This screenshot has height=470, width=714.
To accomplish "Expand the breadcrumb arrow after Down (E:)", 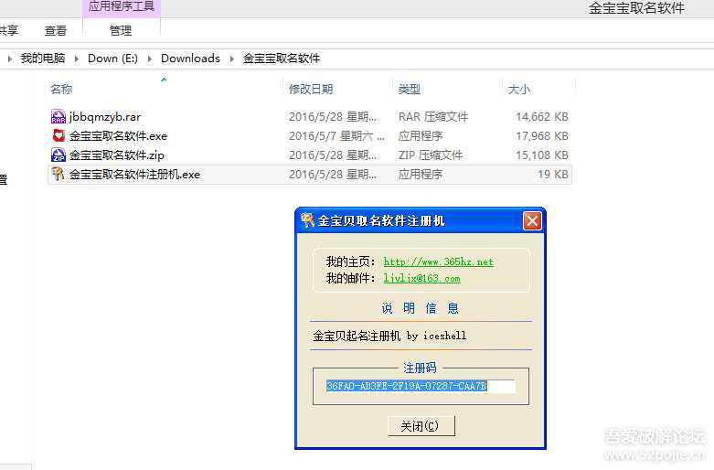I will coord(150,59).
